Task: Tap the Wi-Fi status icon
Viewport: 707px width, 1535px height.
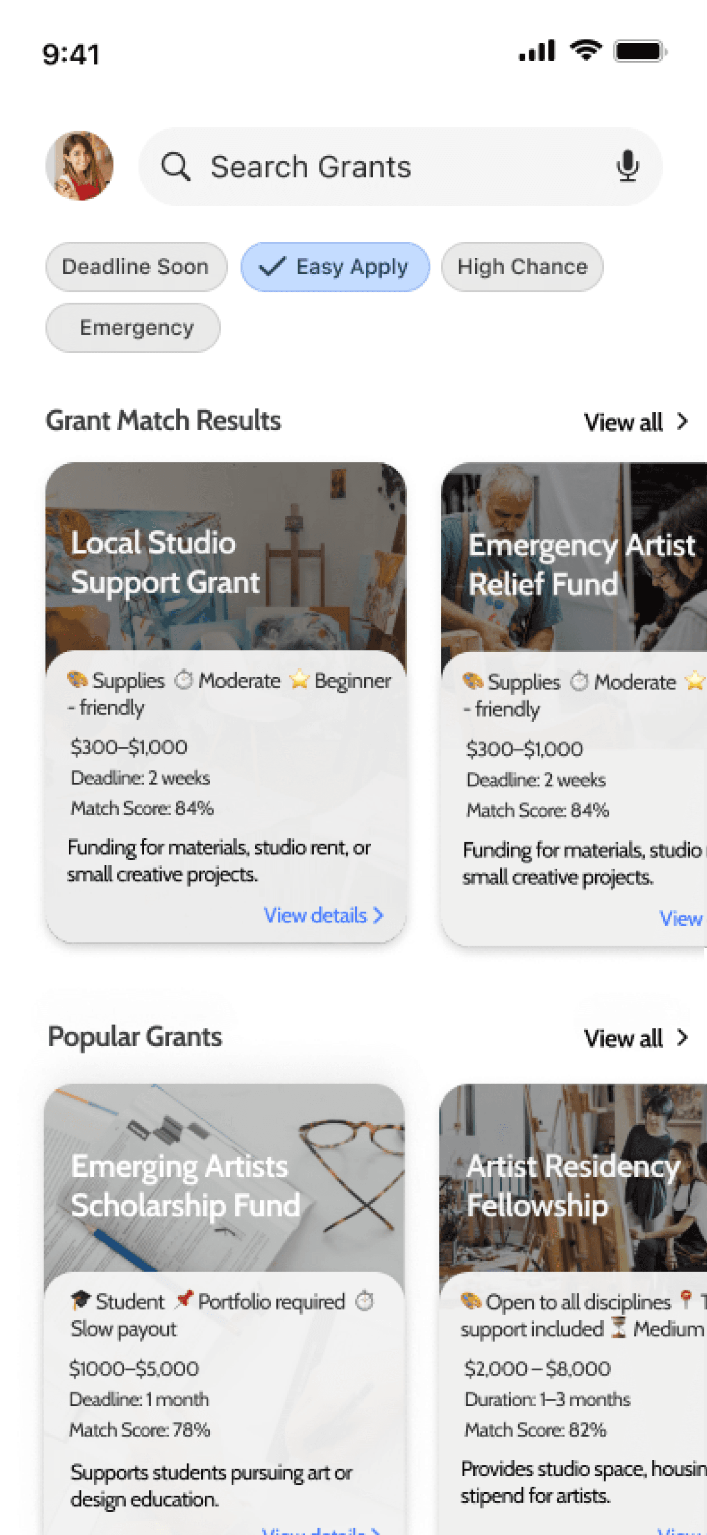Action: point(586,51)
